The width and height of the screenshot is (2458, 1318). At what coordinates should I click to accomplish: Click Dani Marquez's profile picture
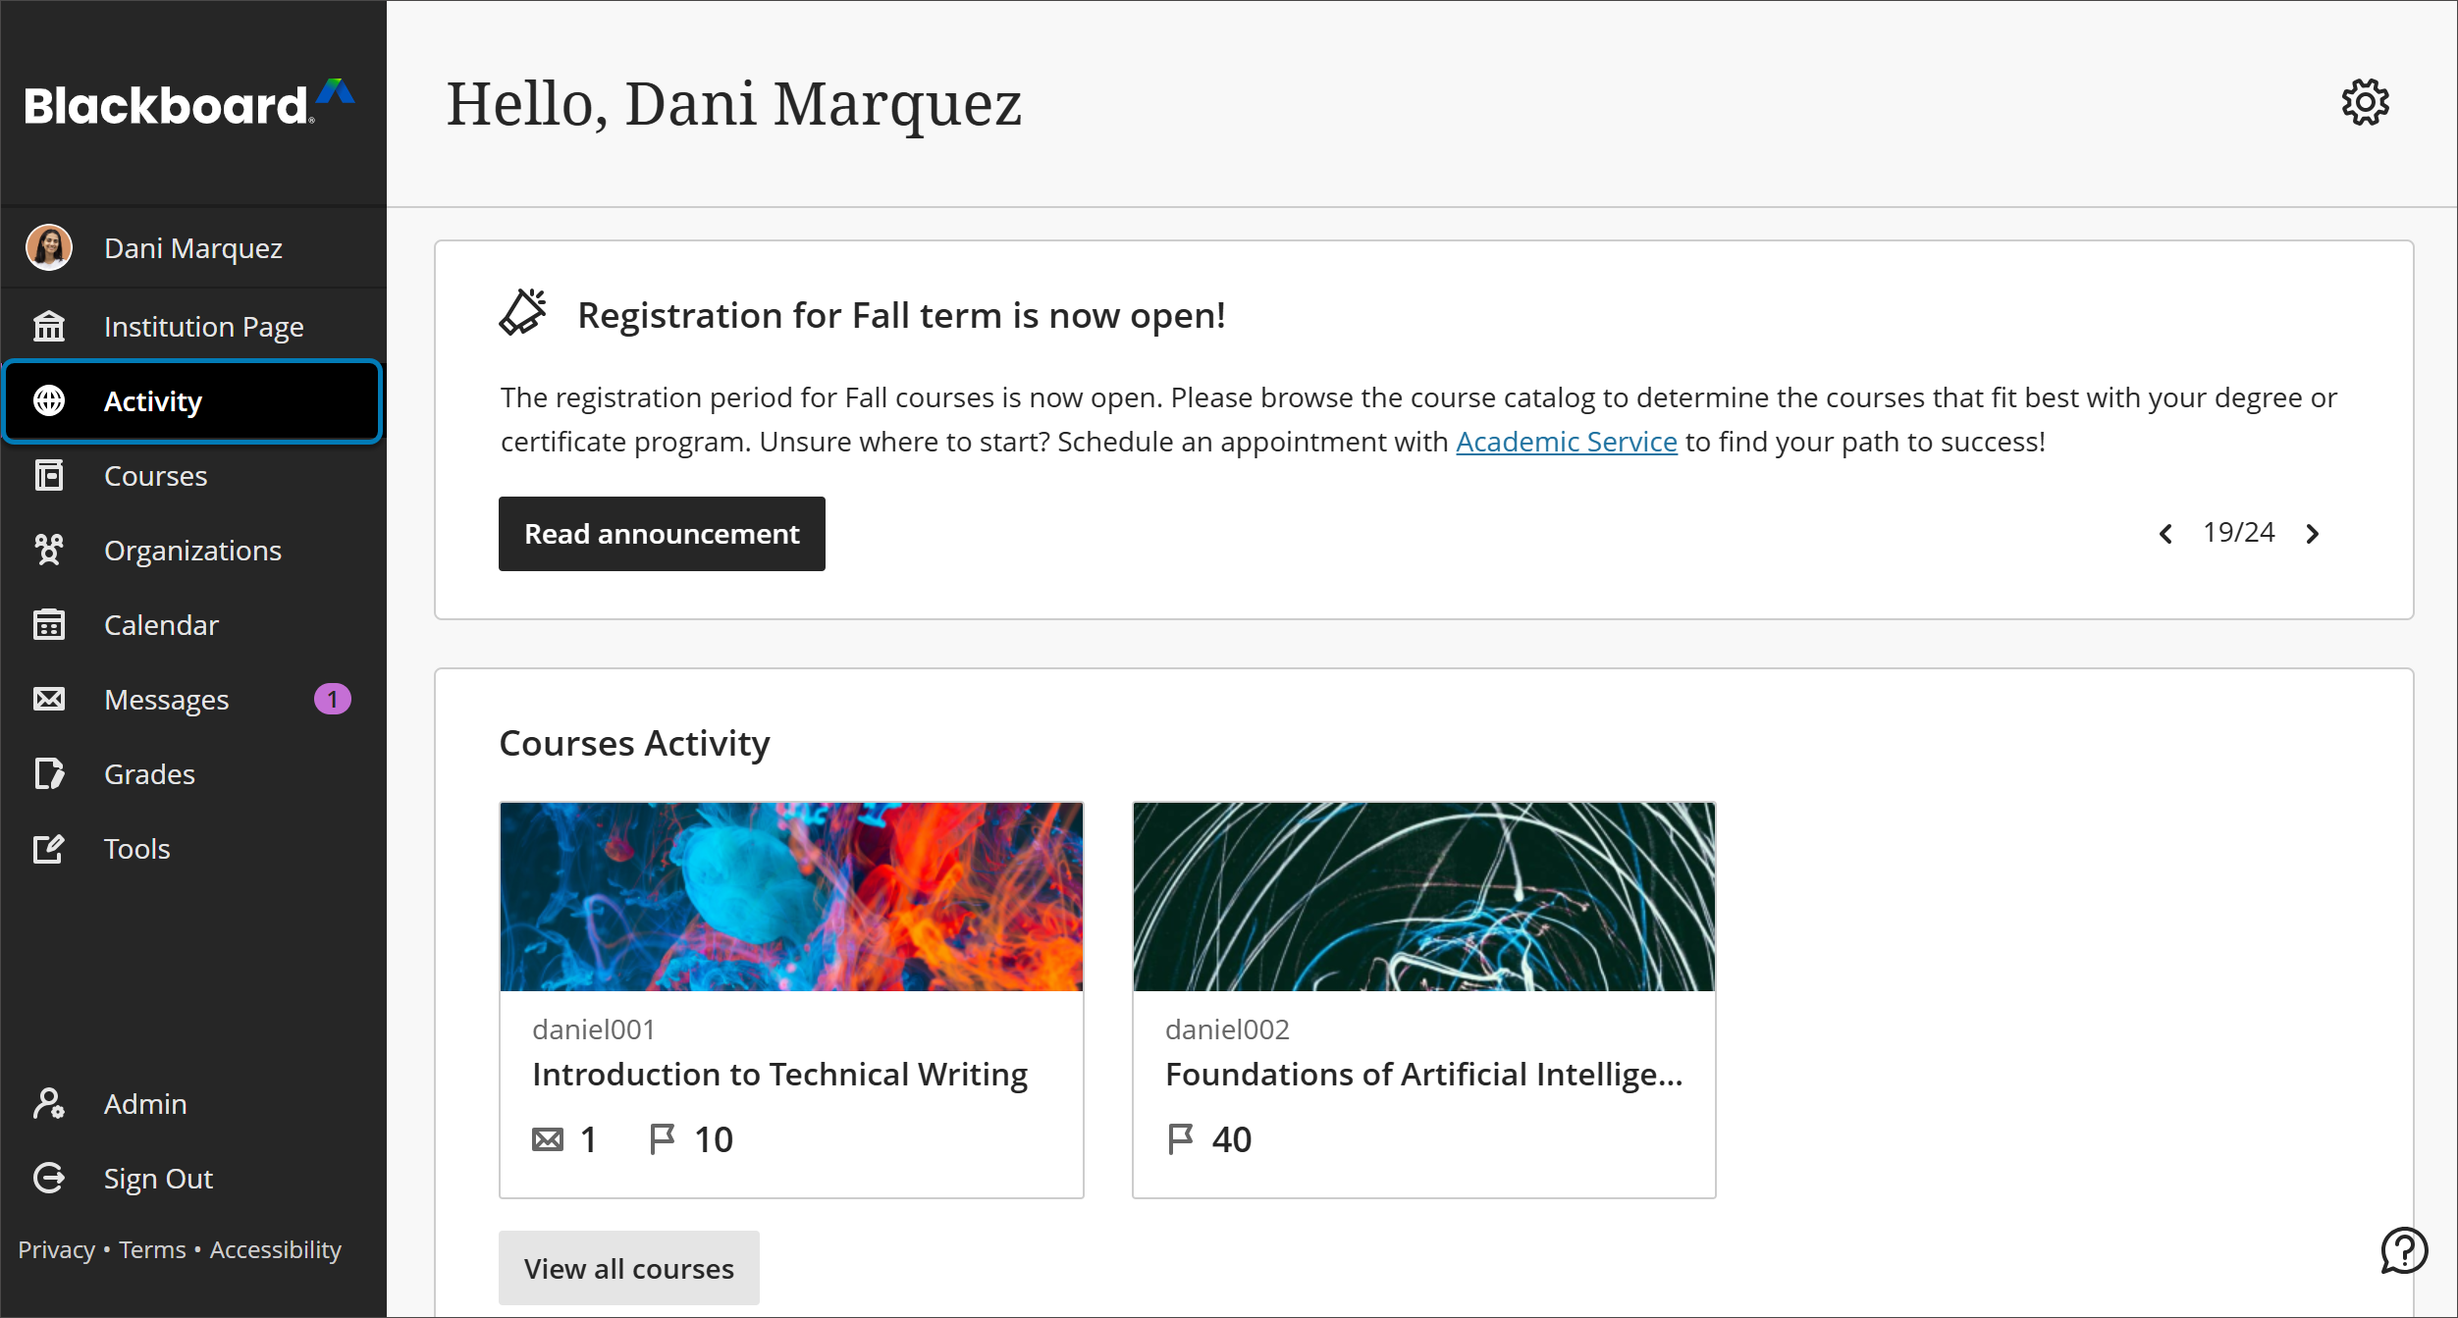[48, 247]
